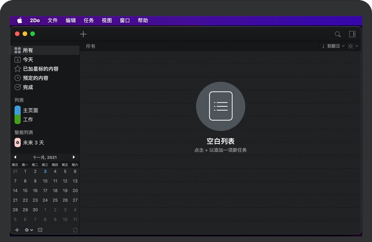Click the blue 主页面 list color swatch
This screenshot has height=242, width=372.
[x=18, y=110]
